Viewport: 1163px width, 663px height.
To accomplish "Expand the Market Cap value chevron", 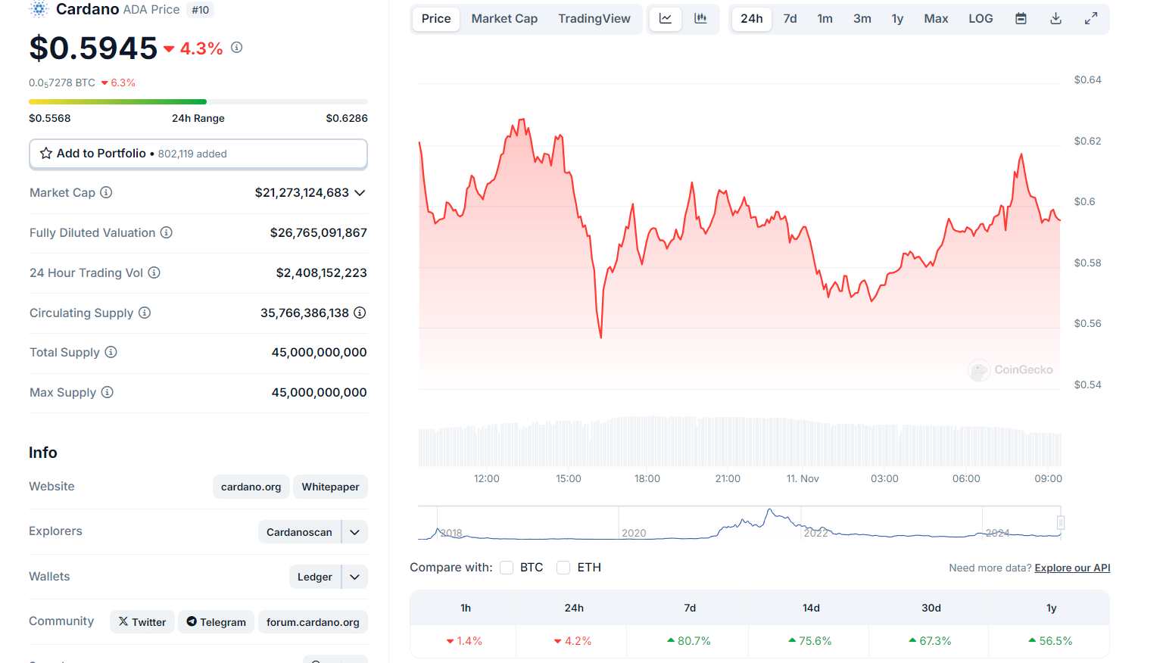I will [x=360, y=193].
